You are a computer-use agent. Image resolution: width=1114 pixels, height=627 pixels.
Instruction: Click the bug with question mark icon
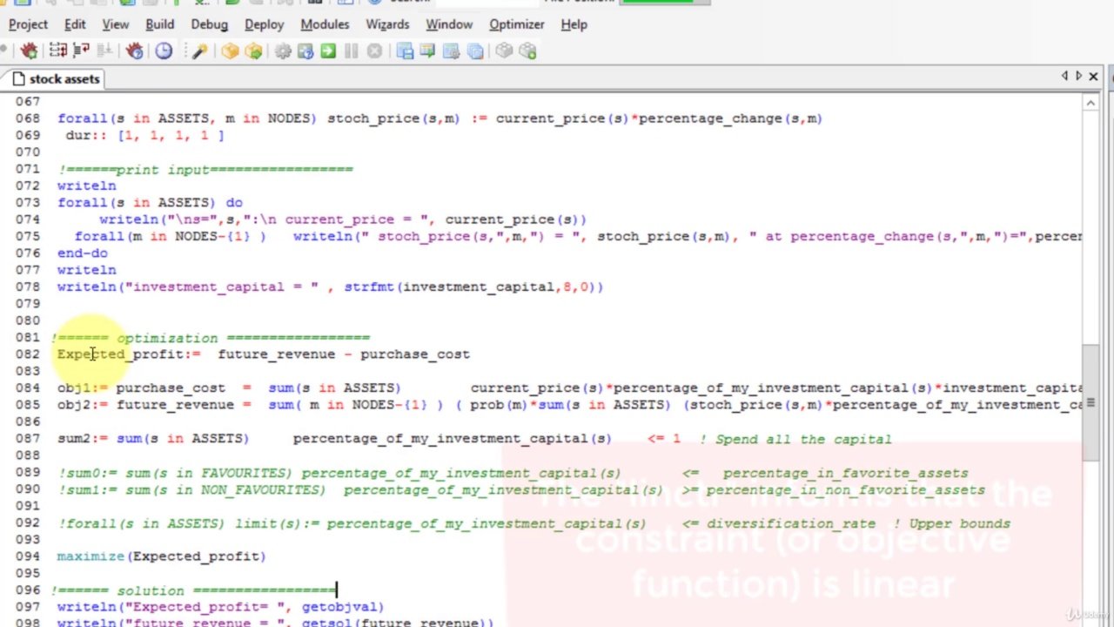coord(135,51)
